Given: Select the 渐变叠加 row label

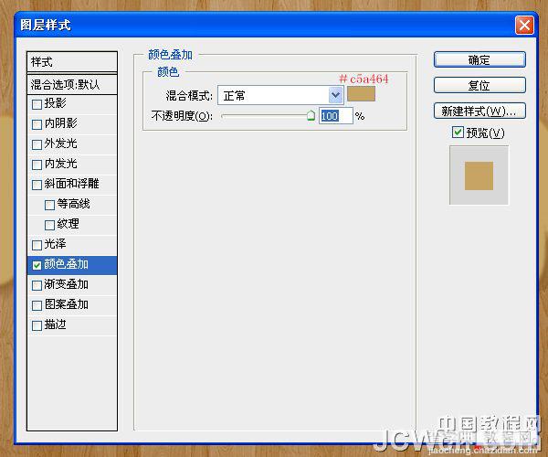Looking at the screenshot, I should [x=66, y=284].
